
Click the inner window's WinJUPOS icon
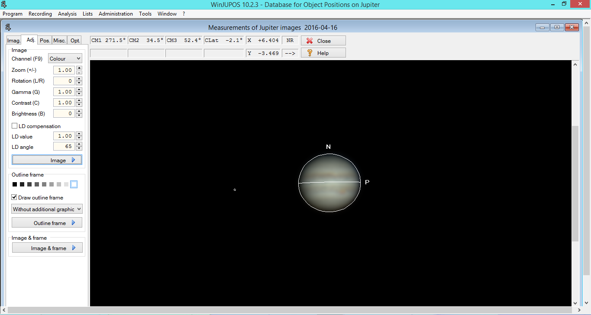click(8, 28)
